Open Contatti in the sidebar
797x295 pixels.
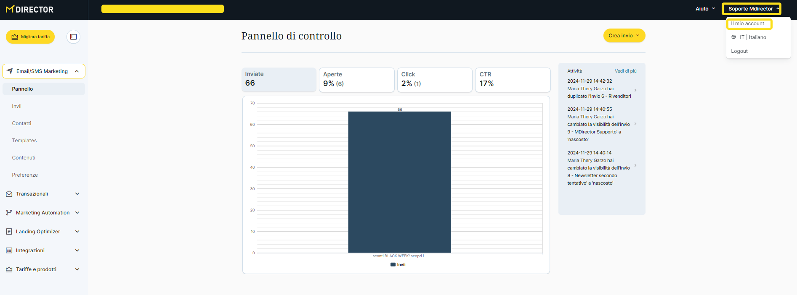click(x=21, y=123)
